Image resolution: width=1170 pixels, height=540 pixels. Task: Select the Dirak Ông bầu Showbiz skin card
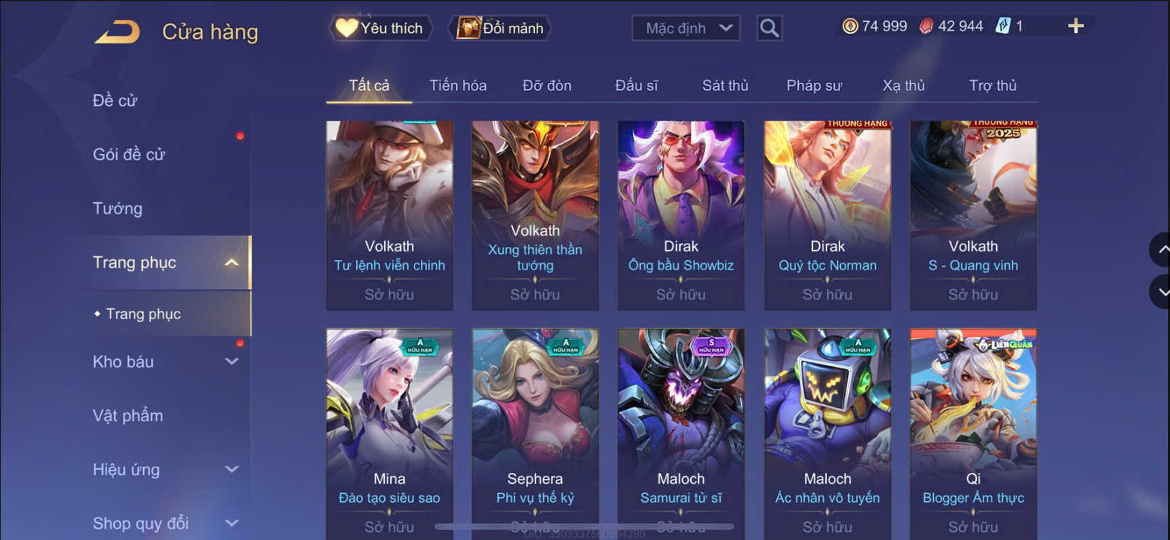click(681, 216)
